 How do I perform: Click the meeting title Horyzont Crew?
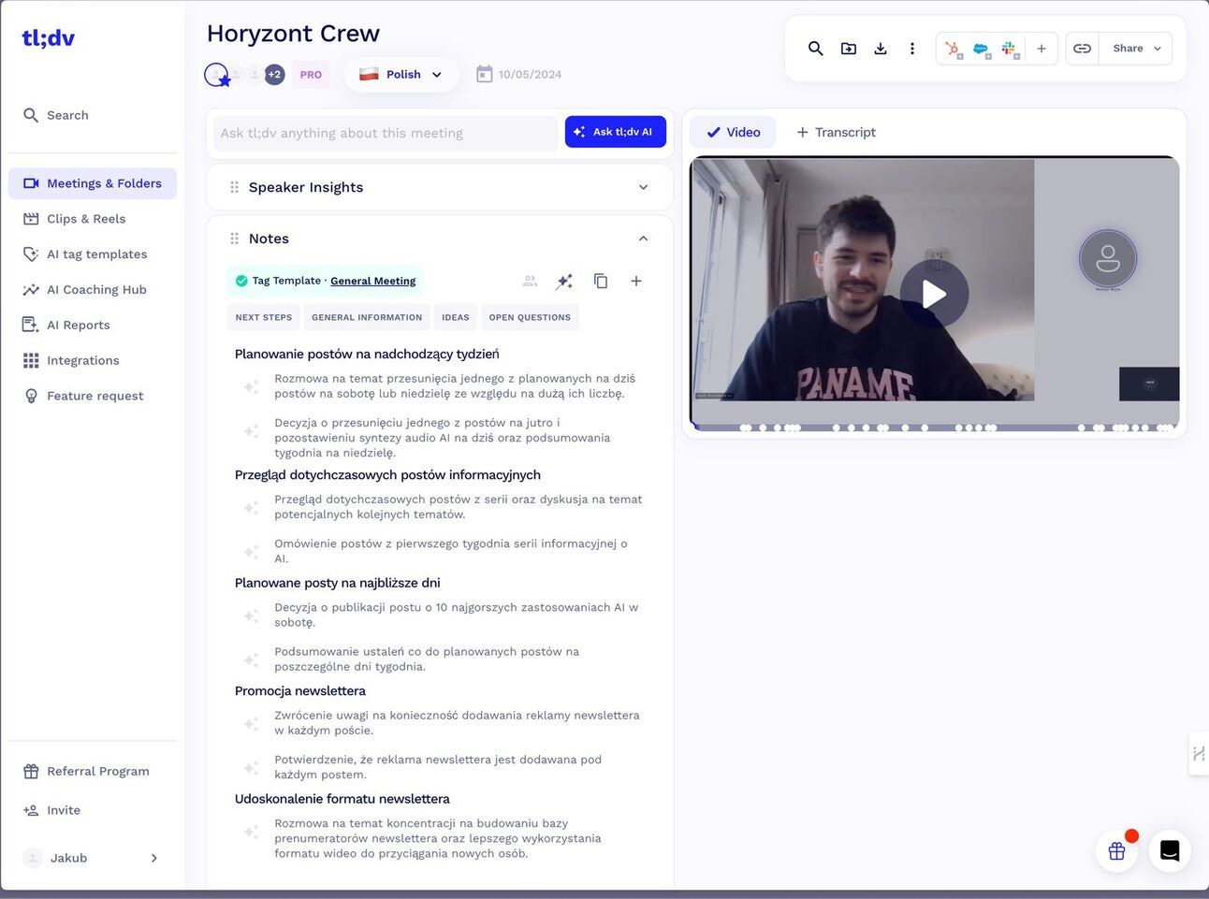(293, 34)
